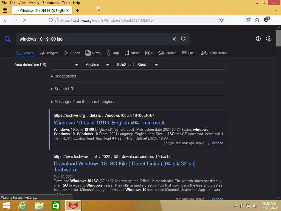Open Firefox View pinned icon

coord(5,11)
